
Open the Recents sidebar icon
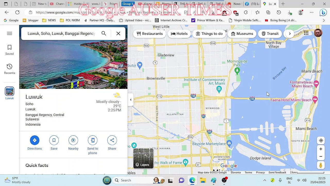coord(10,69)
